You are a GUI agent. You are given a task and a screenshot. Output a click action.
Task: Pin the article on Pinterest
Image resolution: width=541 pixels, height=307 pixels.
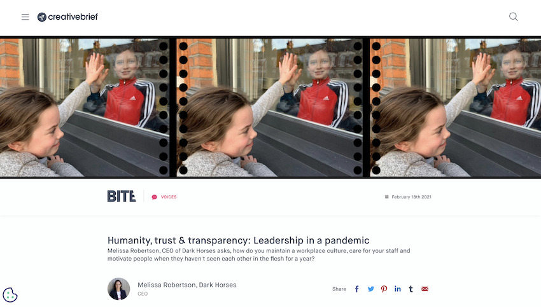[x=384, y=289]
